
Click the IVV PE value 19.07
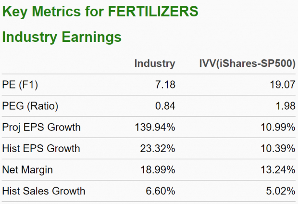tap(282, 85)
